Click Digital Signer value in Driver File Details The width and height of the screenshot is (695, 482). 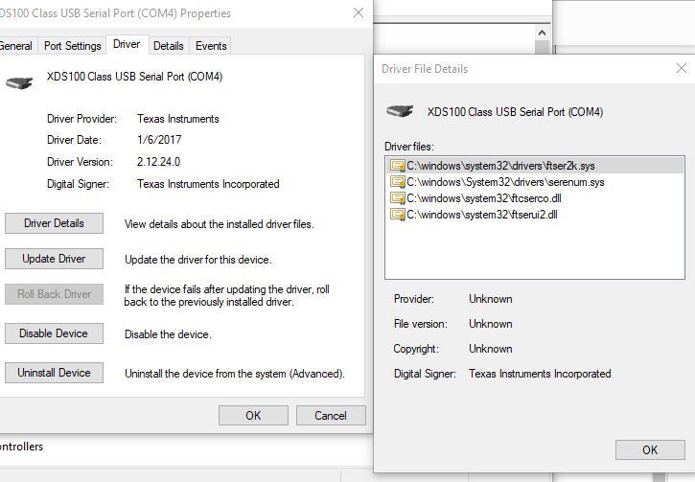point(540,374)
